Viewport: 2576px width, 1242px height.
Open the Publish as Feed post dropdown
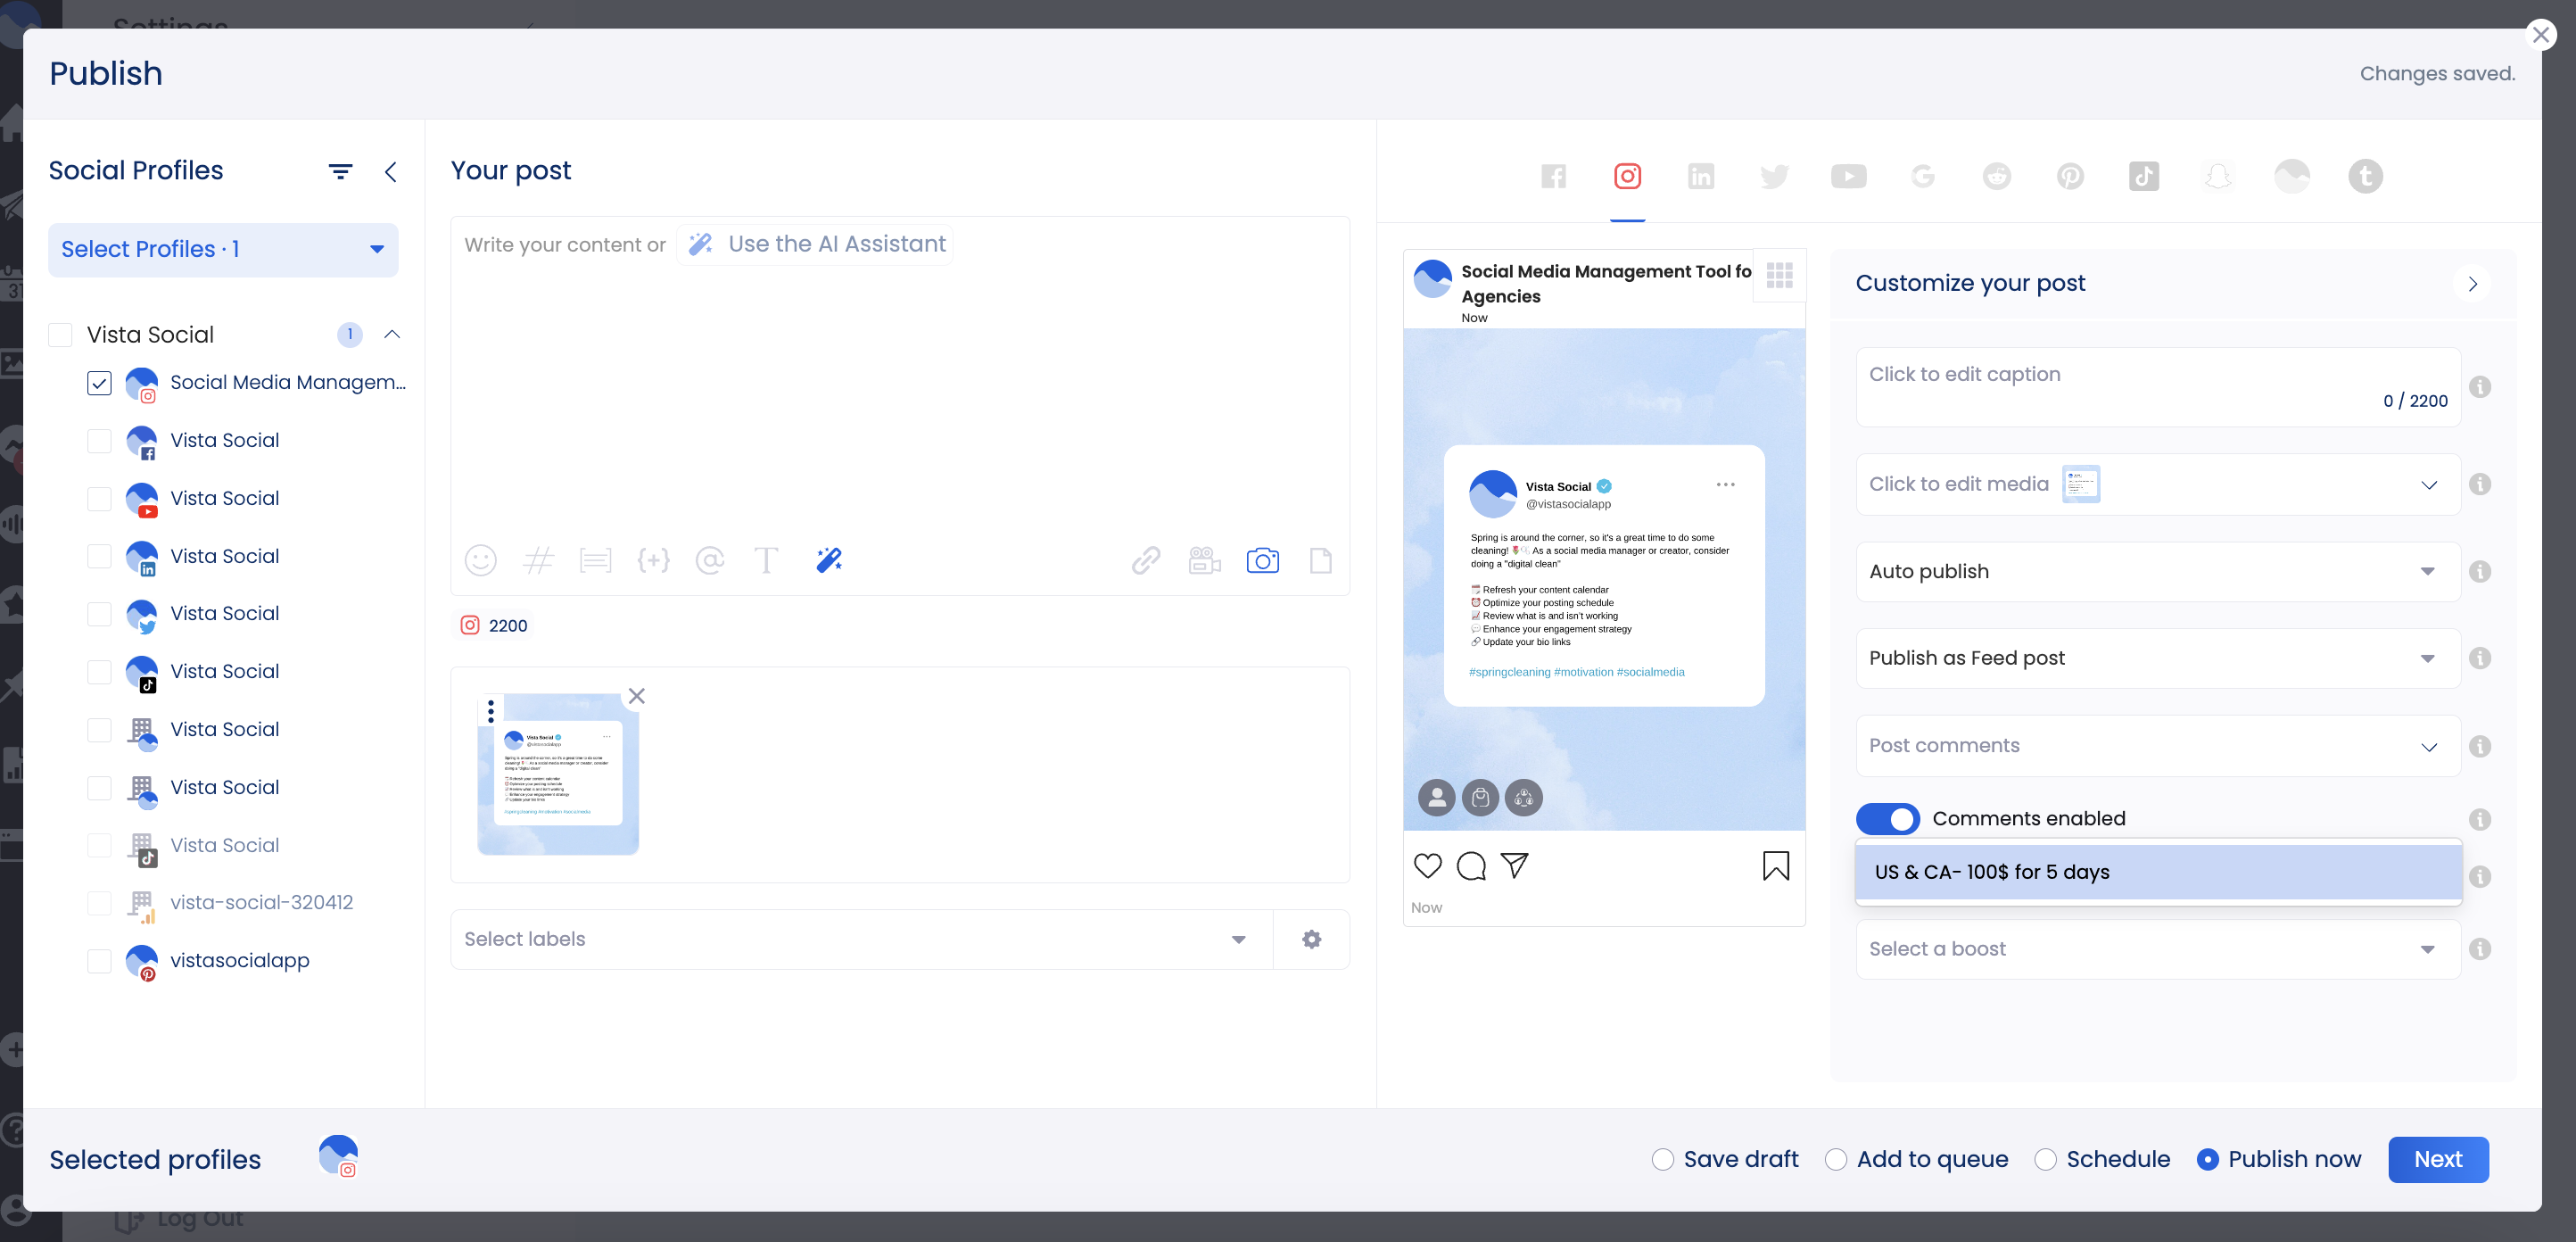[x=2157, y=658]
